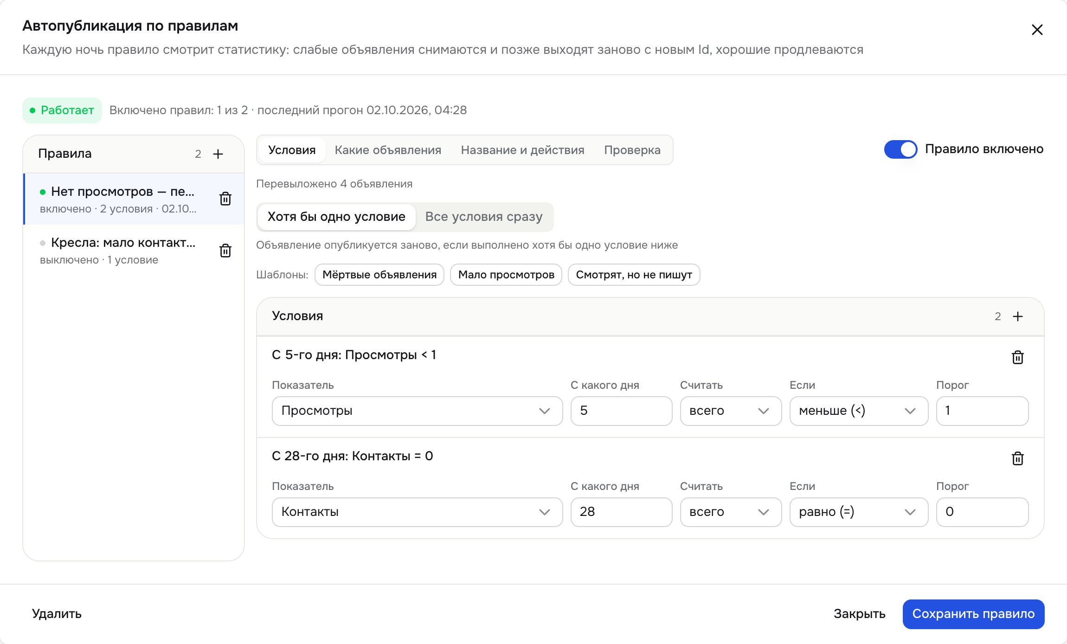Apply template 'Мёртвые объявления'
This screenshot has height=644, width=1067.
(379, 275)
